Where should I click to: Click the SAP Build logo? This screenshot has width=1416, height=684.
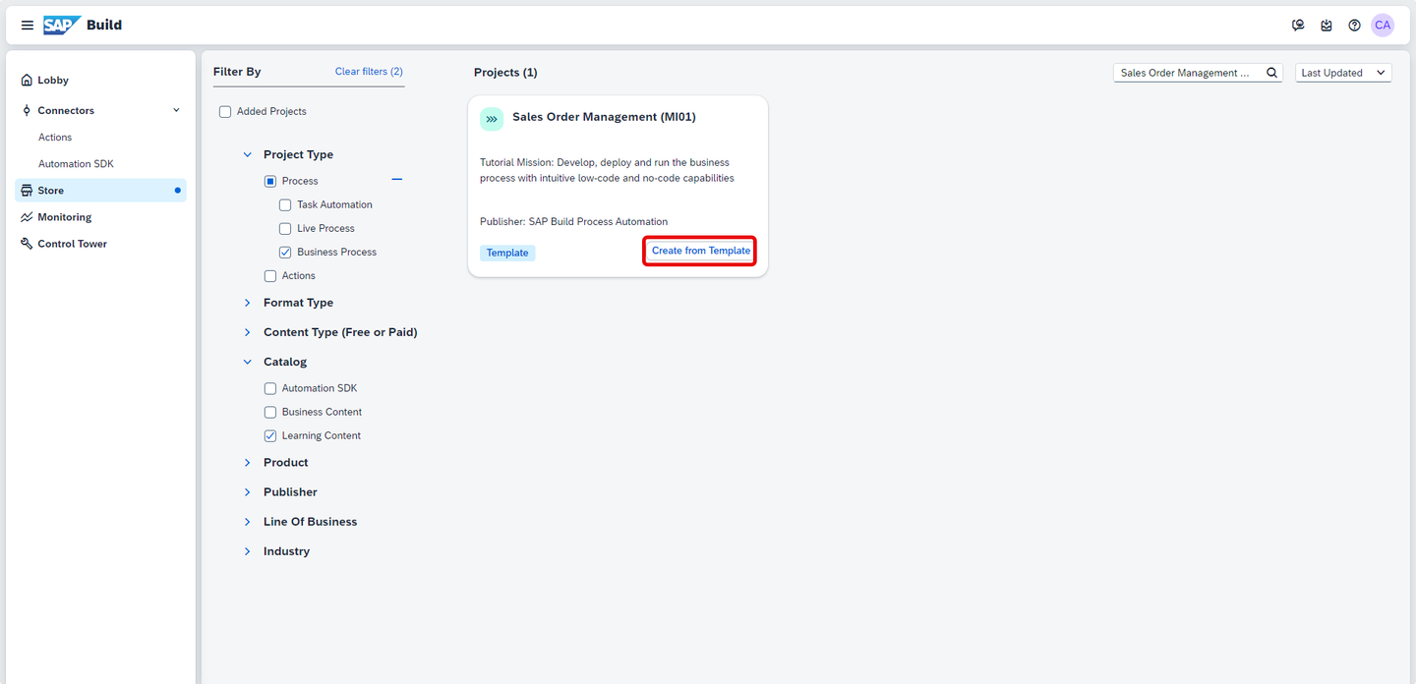(x=83, y=26)
